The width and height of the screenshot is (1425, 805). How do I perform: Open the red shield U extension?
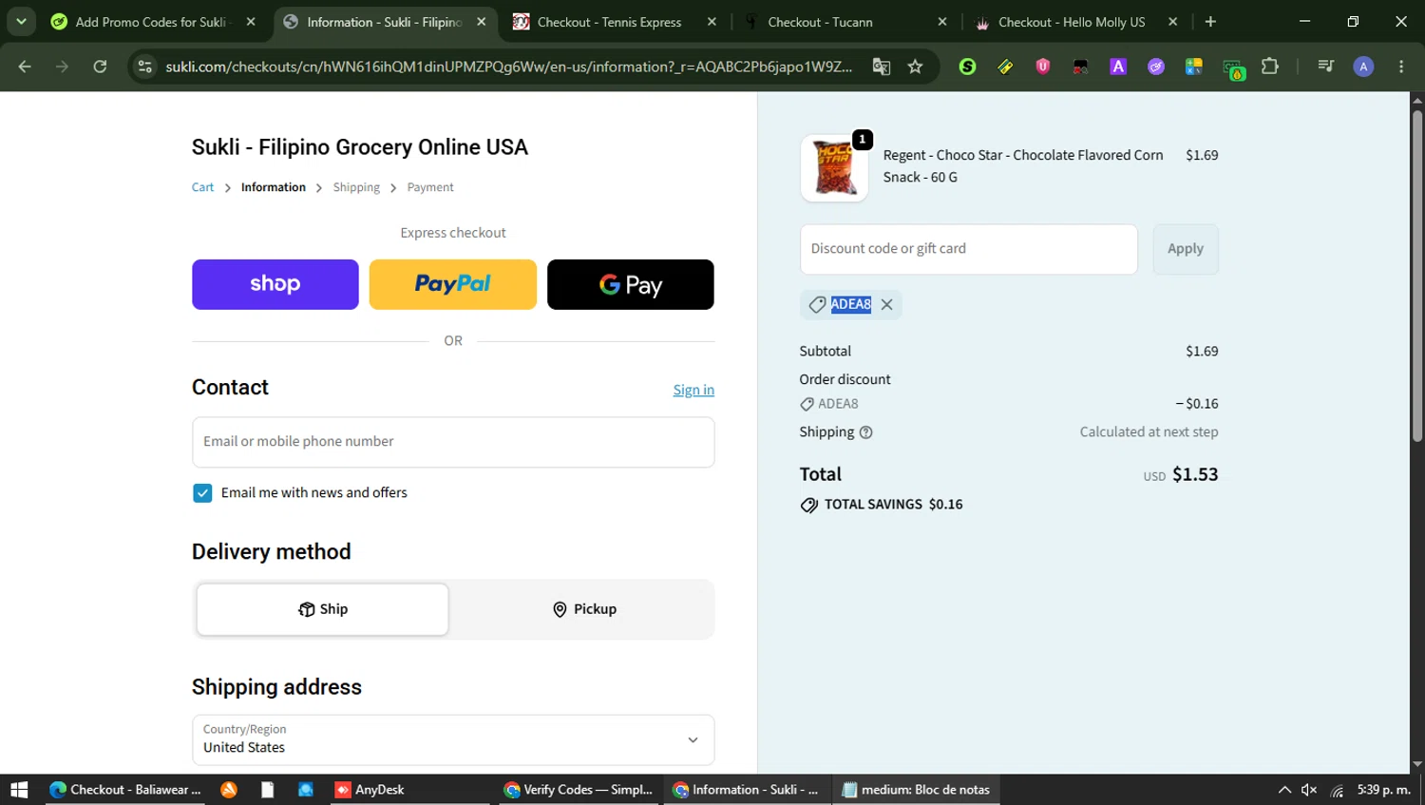[1043, 67]
